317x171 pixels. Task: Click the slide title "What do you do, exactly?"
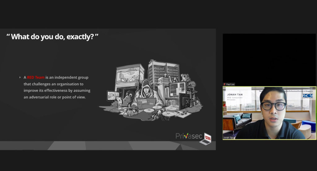point(52,37)
